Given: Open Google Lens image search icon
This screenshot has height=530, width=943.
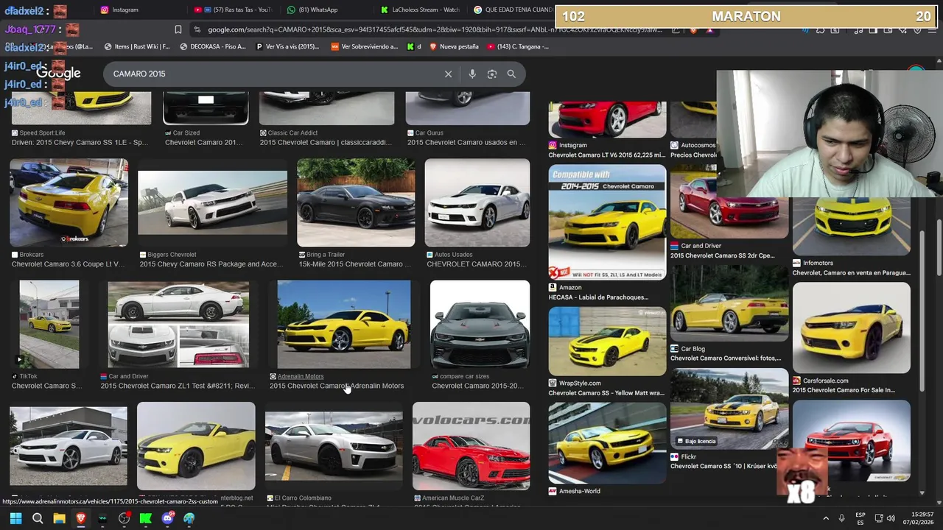Looking at the screenshot, I should point(492,74).
